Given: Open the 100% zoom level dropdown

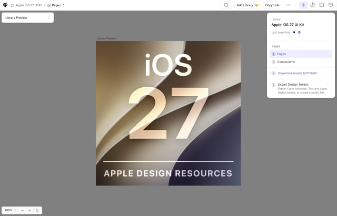Looking at the screenshot, I should tap(11, 210).
